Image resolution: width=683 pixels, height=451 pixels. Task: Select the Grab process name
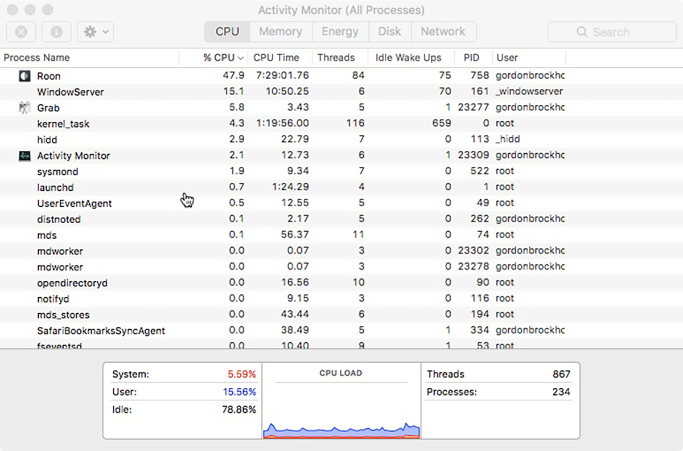(x=48, y=108)
